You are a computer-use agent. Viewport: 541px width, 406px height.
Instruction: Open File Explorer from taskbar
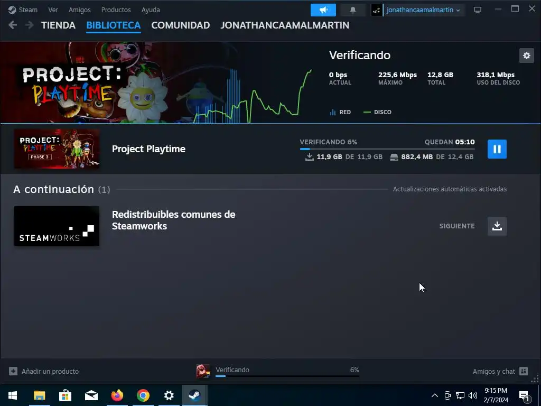click(x=39, y=395)
